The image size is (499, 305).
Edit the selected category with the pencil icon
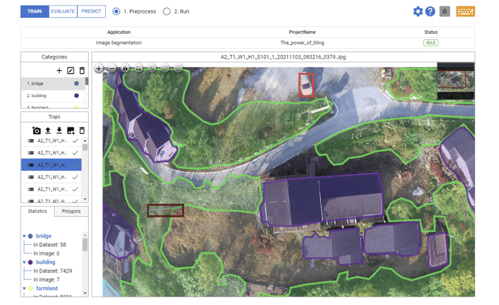[x=71, y=70]
